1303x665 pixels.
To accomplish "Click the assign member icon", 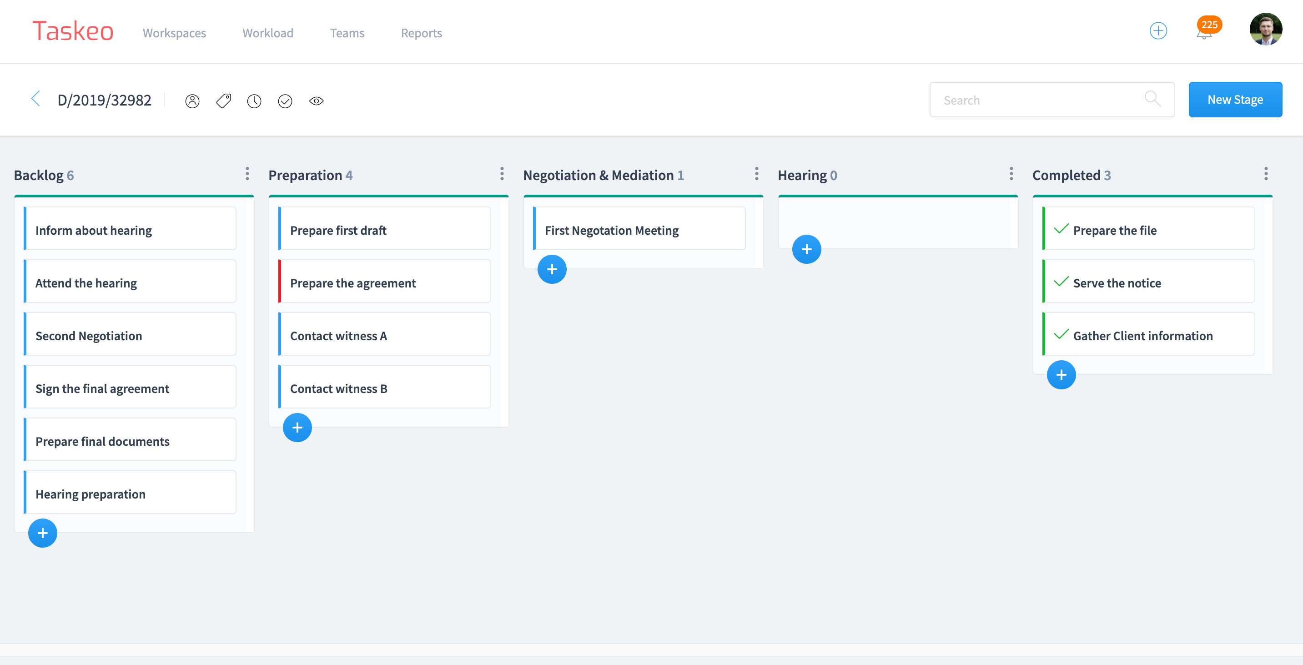I will coord(193,101).
